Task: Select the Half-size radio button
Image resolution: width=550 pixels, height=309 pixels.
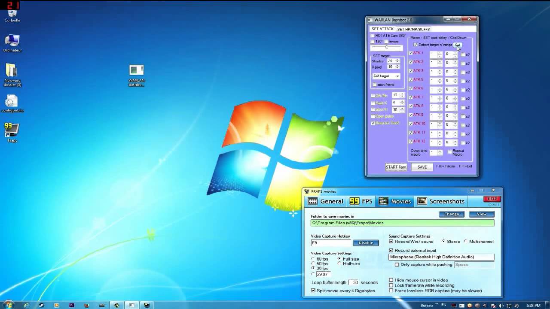Action: pyautogui.click(x=339, y=264)
